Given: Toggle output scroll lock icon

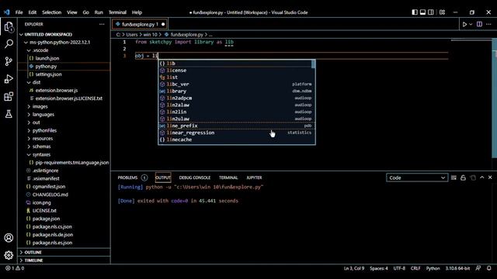Looking at the screenshot, I should (463, 177).
